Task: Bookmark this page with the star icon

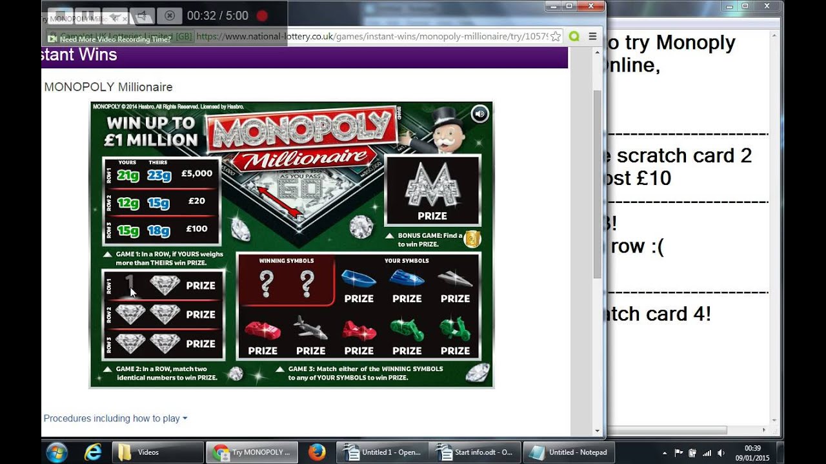Action: [556, 37]
